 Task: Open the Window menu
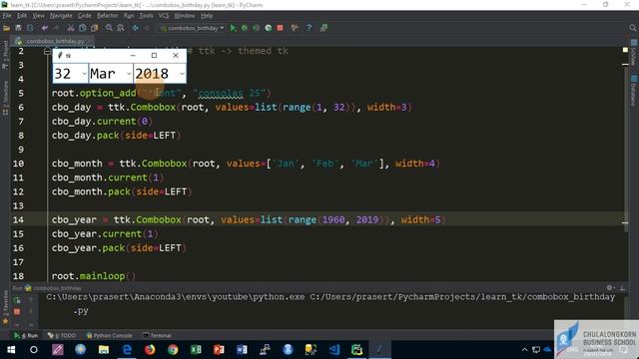184,16
